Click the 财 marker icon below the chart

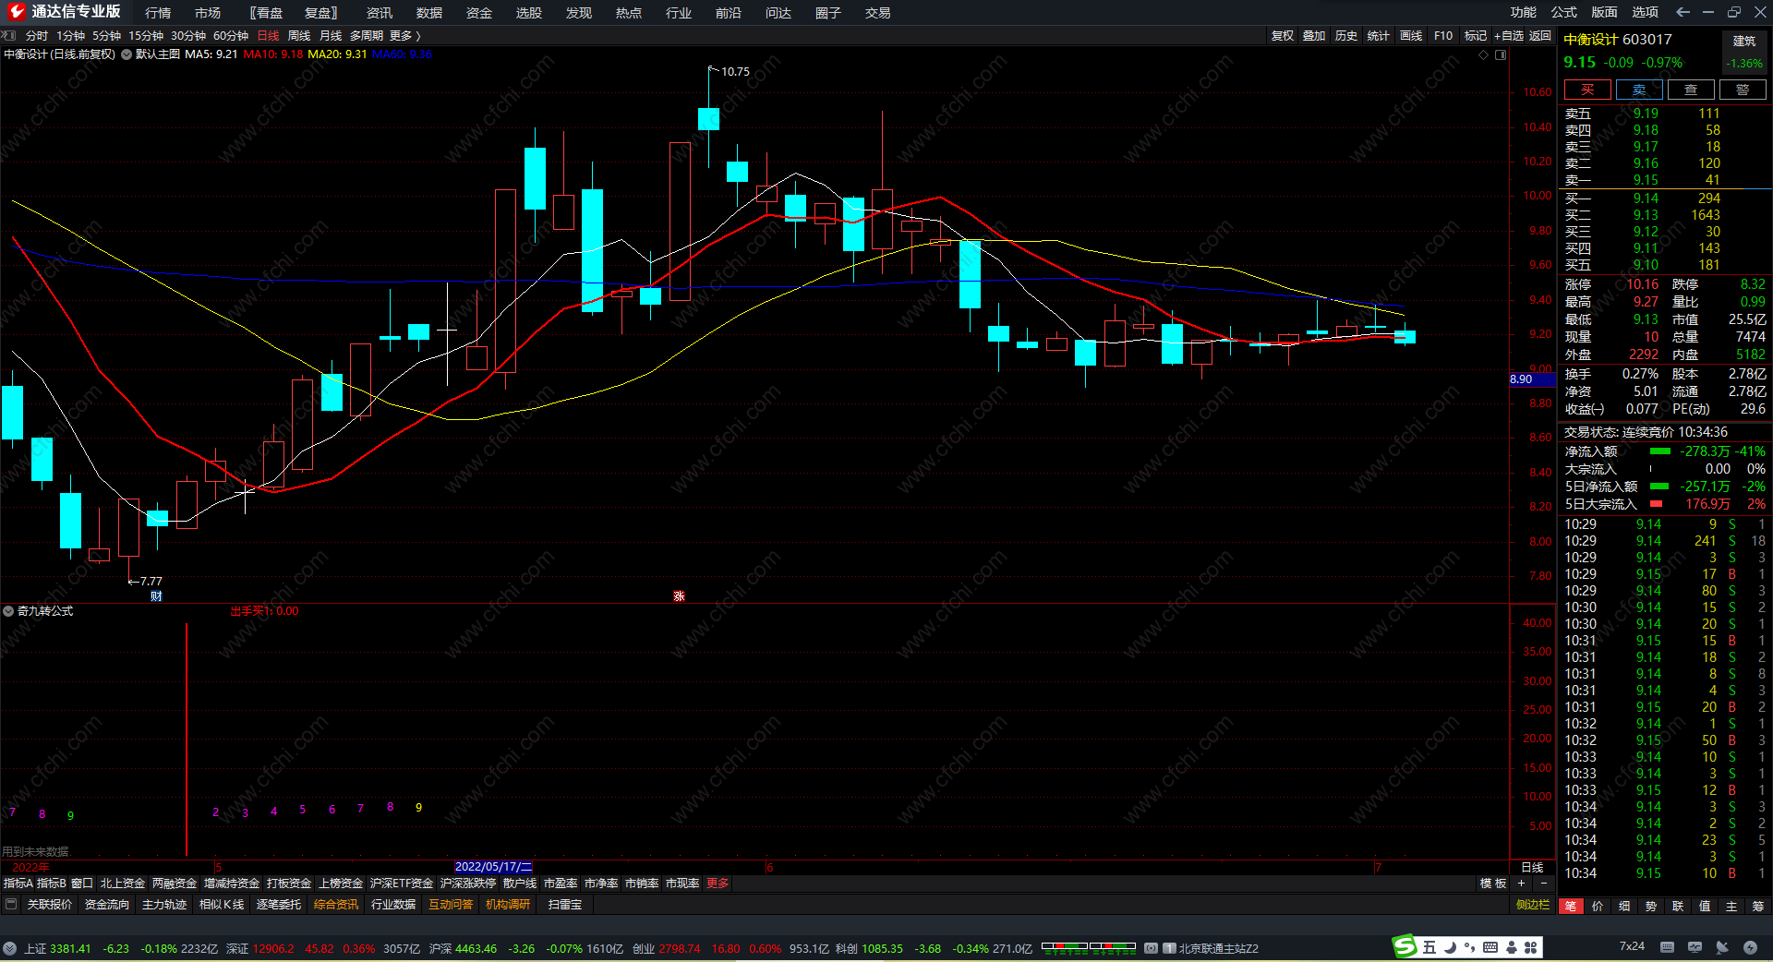click(x=156, y=596)
